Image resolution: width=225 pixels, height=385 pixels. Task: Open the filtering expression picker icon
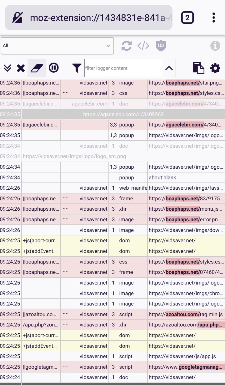point(143,46)
